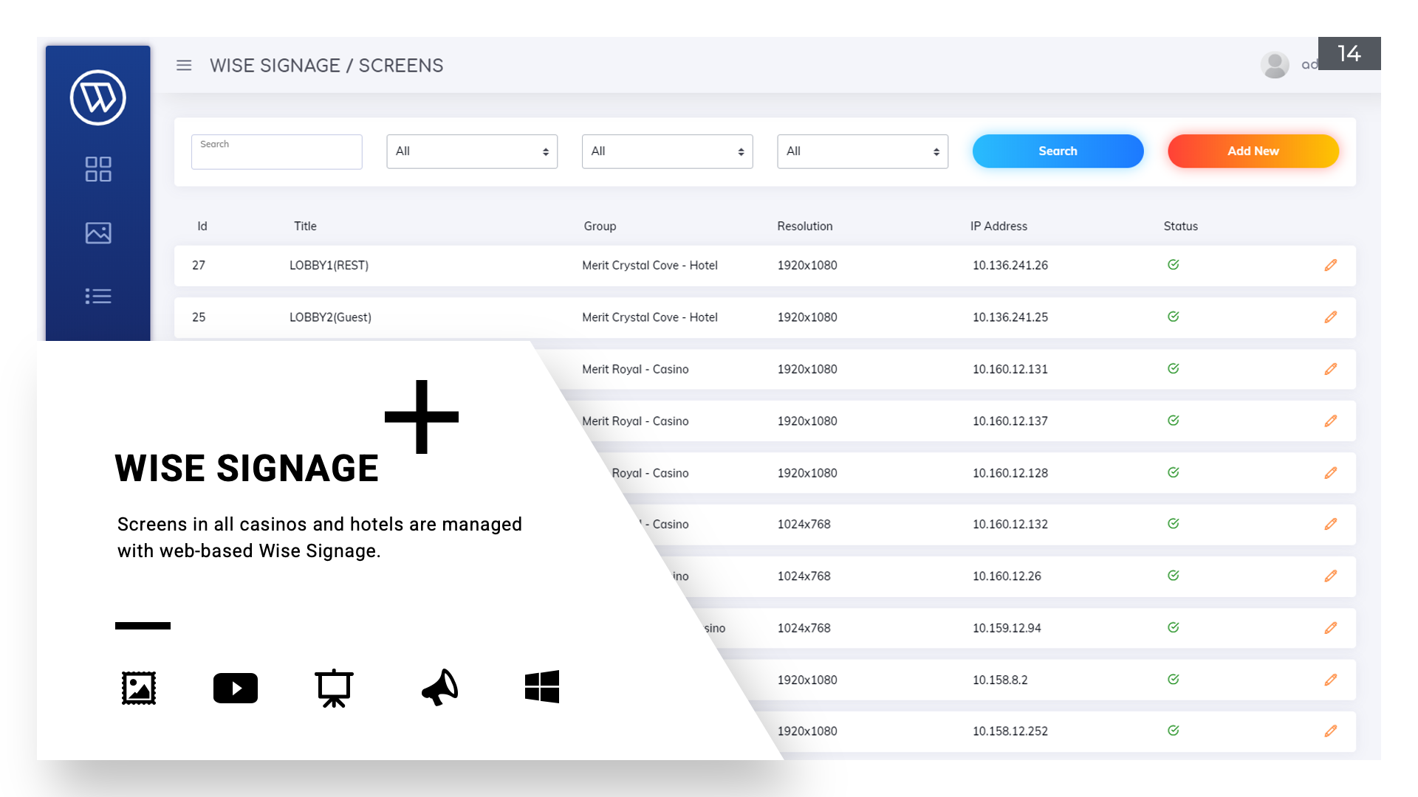Click the blue Search button
Image resolution: width=1418 pixels, height=797 pixels.
1058,151
